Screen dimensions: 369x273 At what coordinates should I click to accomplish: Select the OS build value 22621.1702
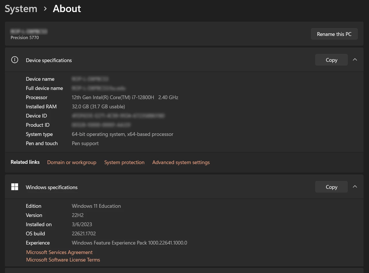pos(84,234)
